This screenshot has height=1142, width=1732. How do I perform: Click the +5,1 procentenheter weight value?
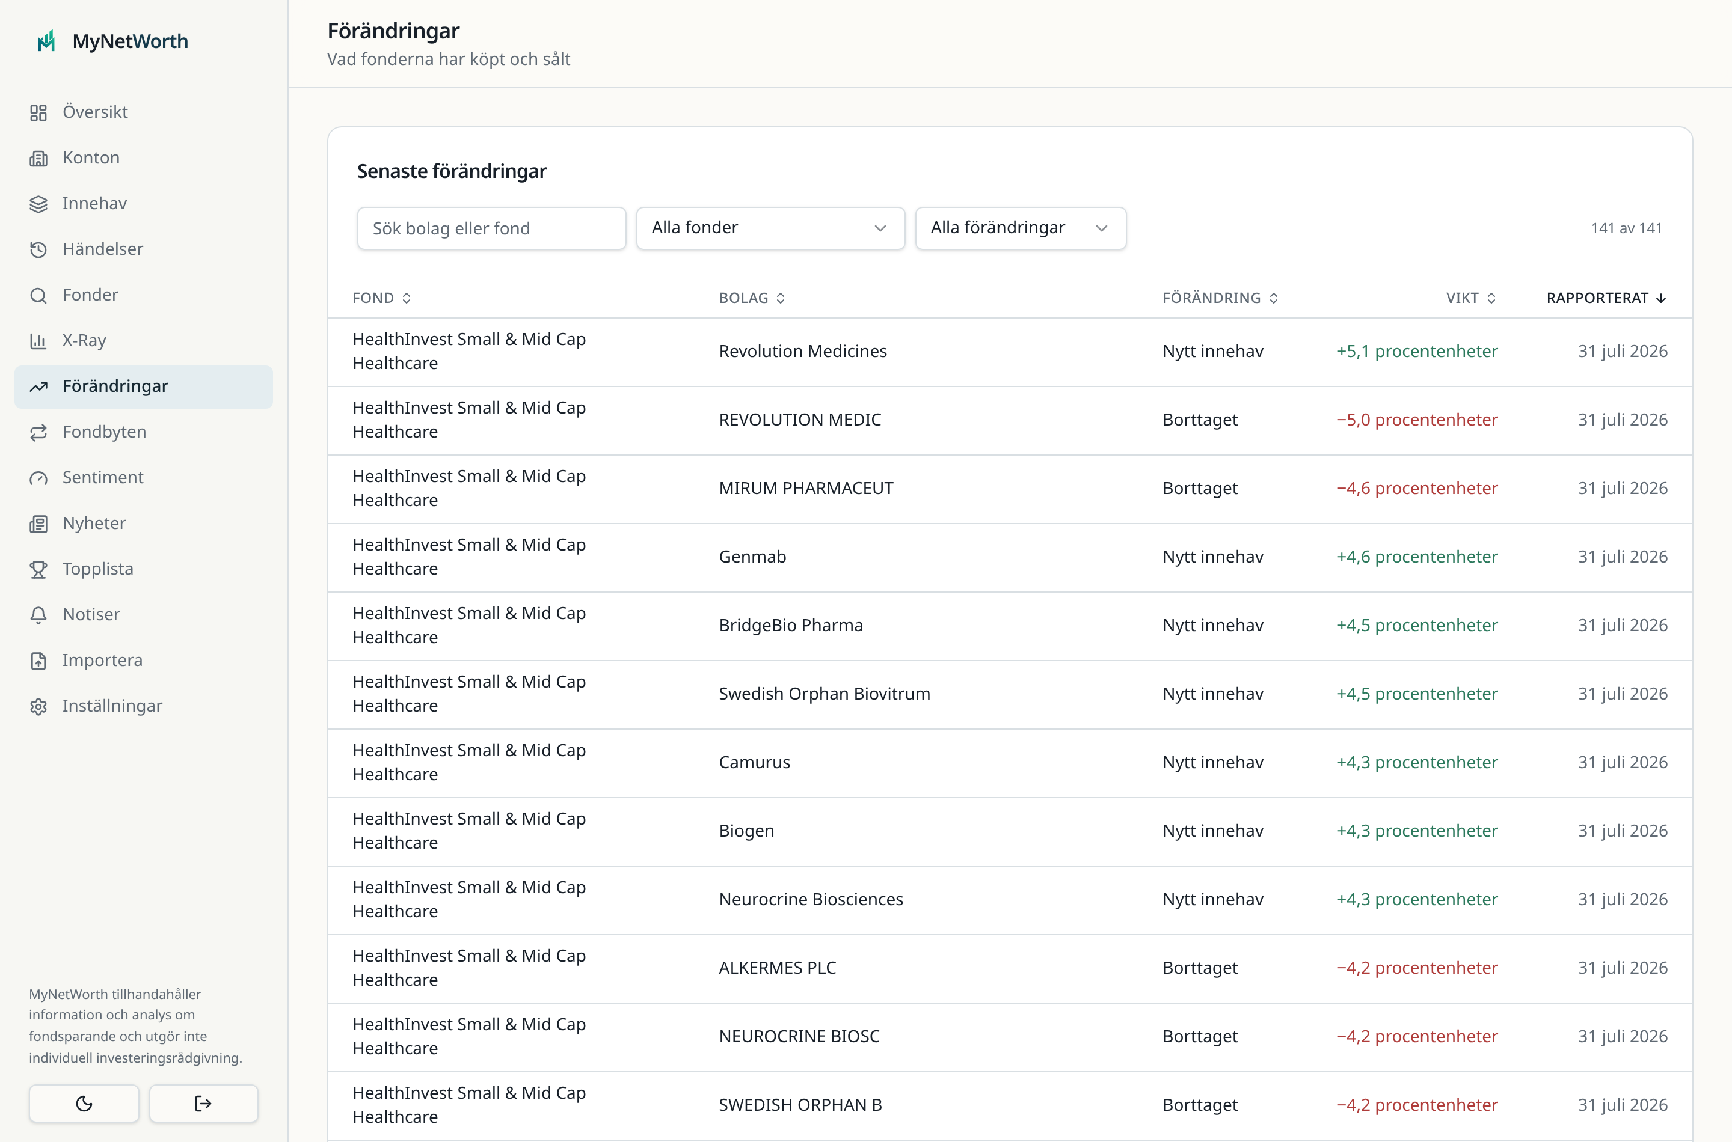pos(1417,352)
